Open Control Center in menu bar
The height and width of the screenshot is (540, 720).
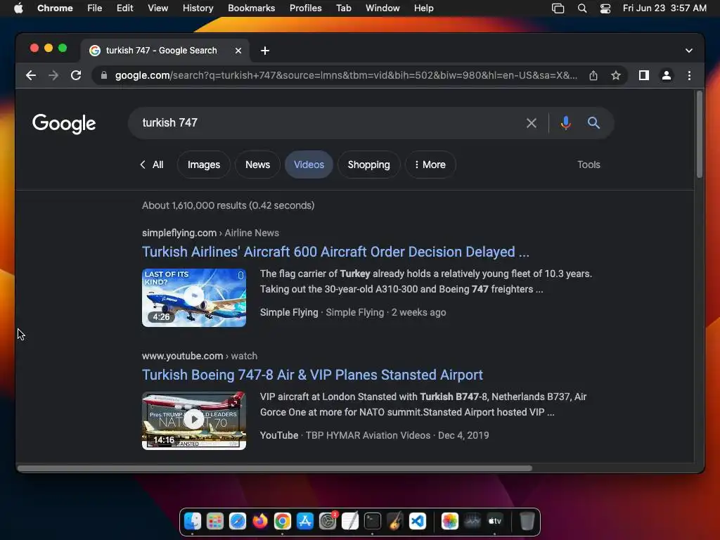coord(605,8)
